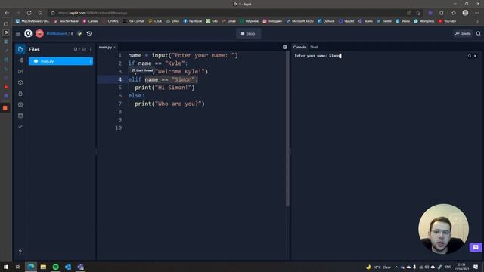484x272 pixels.
Task: Click the Start thread tooltip button
Action: (142, 70)
